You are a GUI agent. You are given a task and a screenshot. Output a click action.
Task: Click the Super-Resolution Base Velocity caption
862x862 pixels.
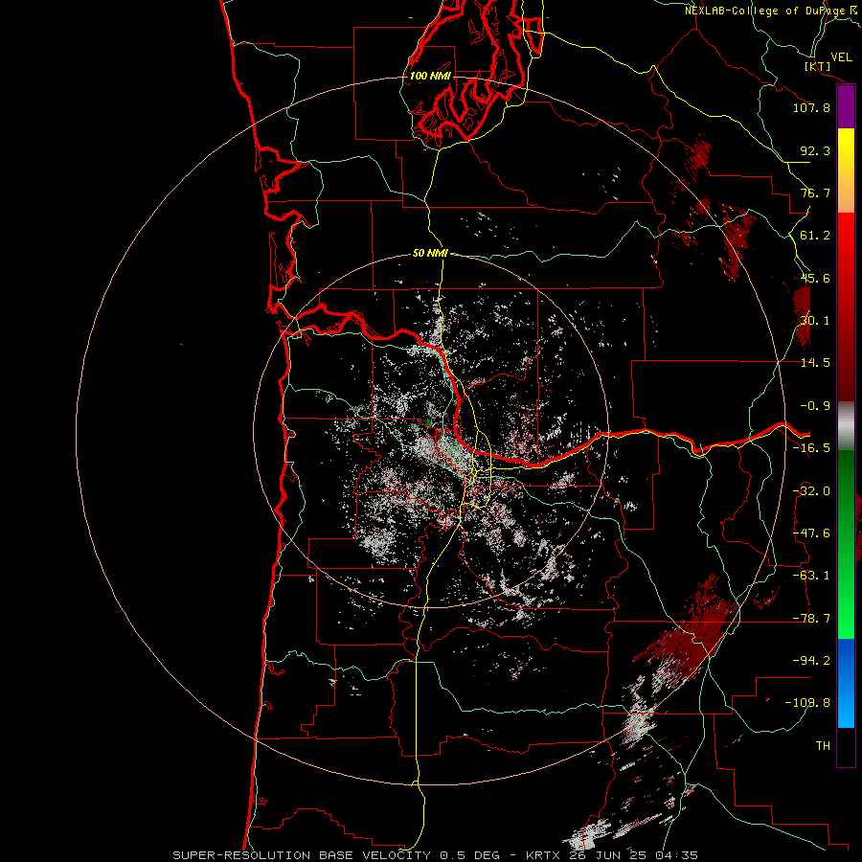[436, 855]
